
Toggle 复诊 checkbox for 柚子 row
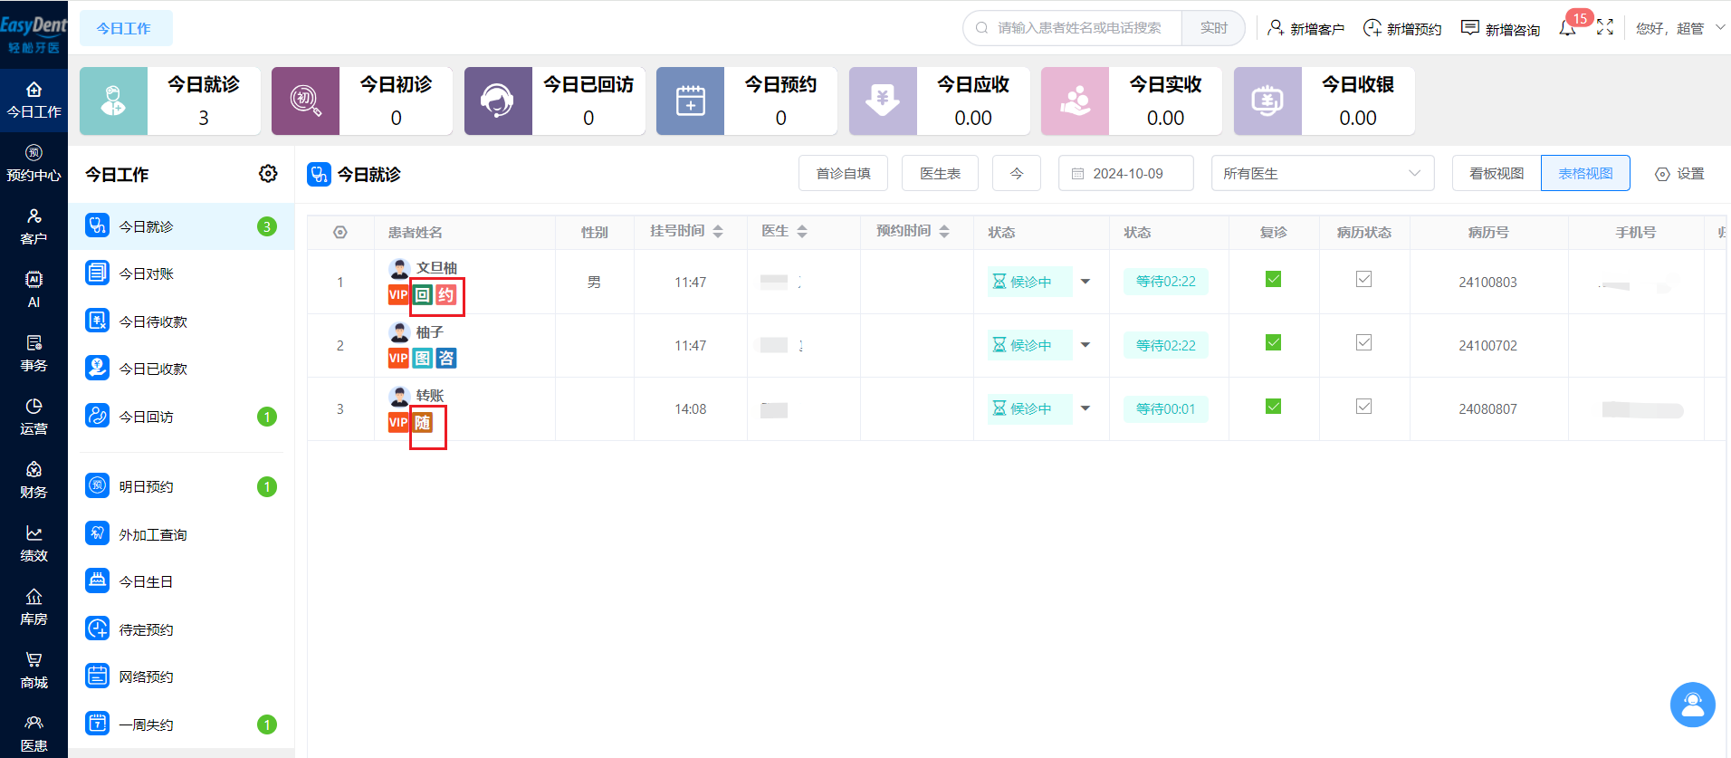[x=1273, y=342]
